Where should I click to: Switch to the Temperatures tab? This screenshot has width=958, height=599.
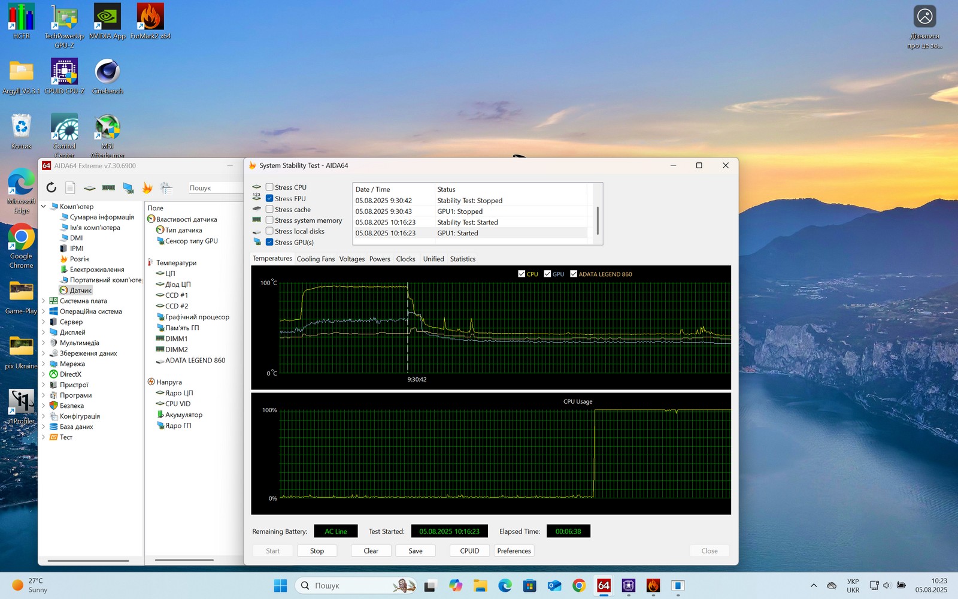click(272, 258)
